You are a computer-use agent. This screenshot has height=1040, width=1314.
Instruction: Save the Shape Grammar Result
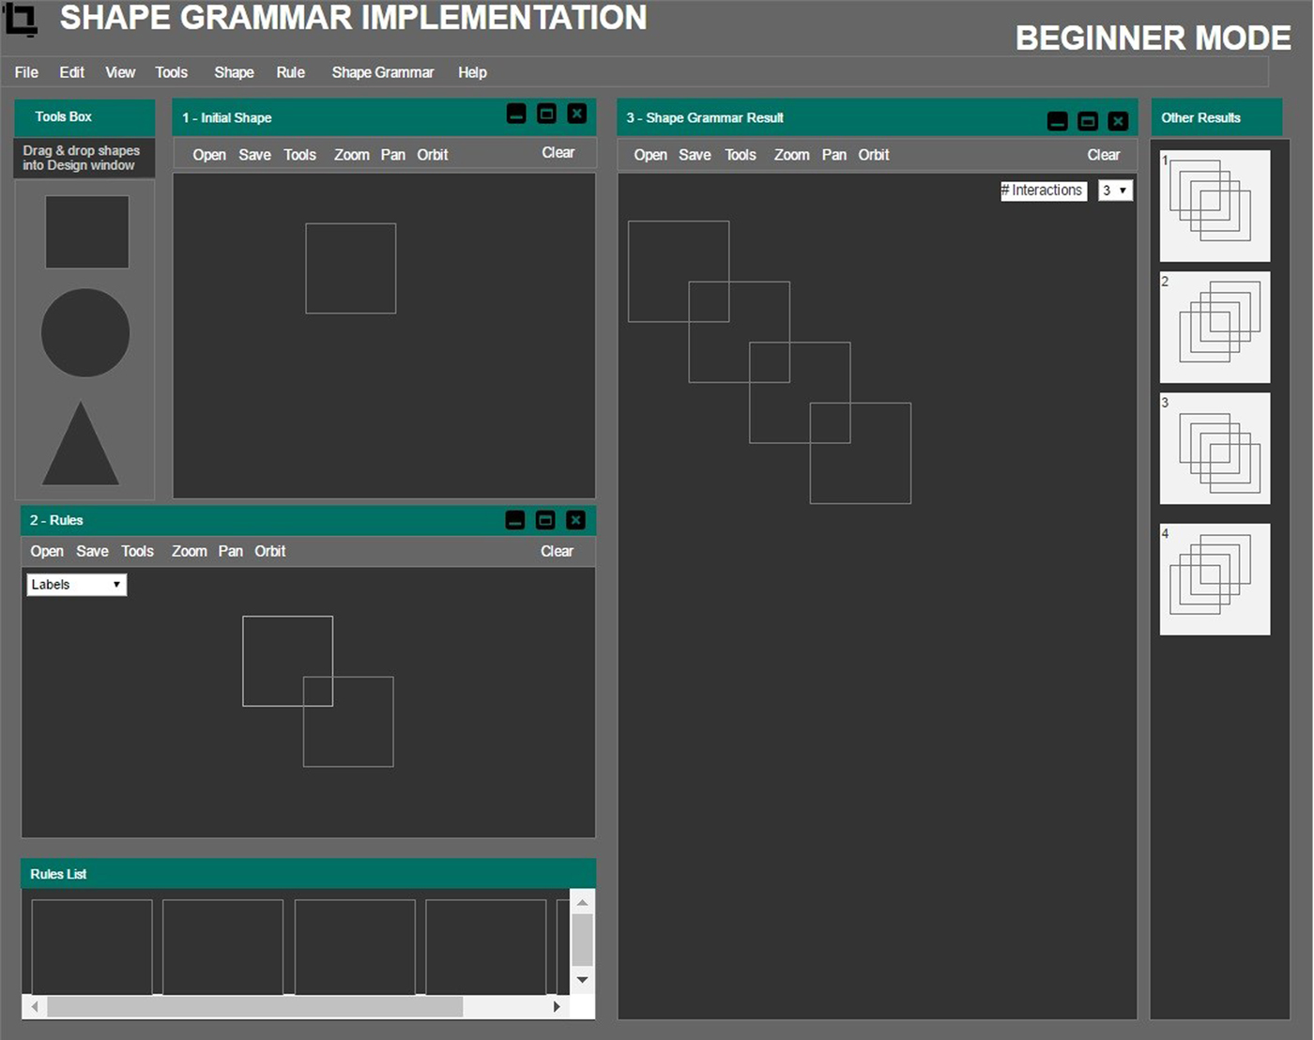click(695, 155)
